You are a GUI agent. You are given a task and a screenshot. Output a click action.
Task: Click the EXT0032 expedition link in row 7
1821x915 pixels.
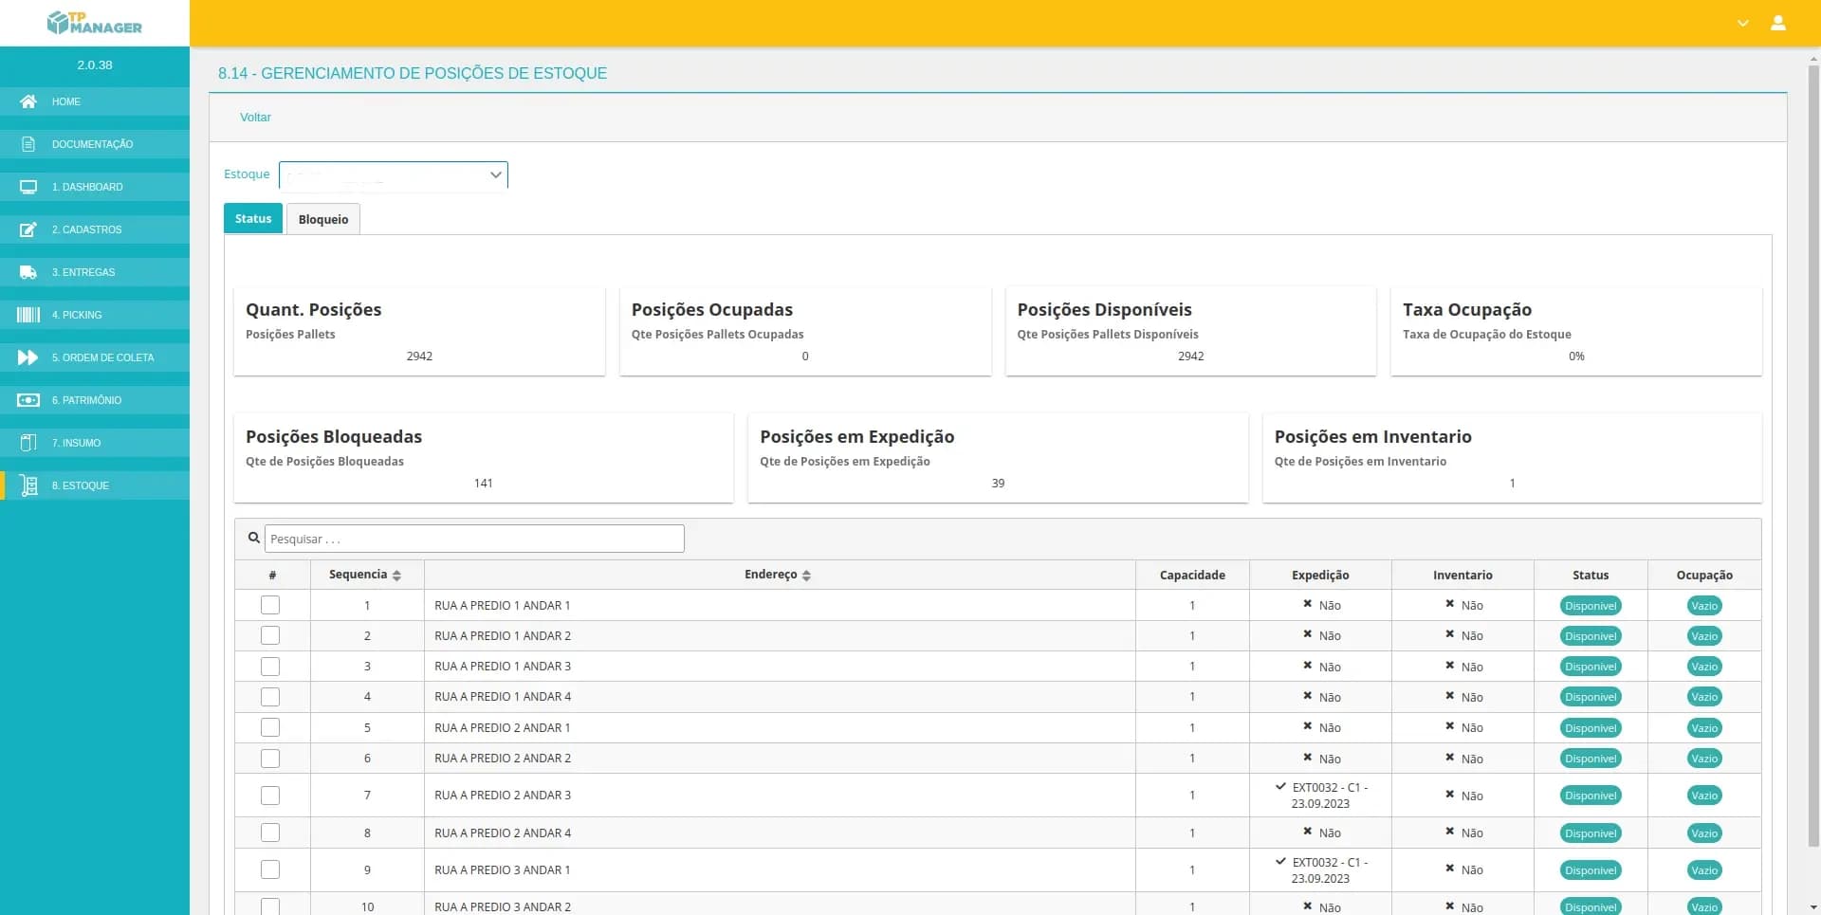coord(1329,796)
